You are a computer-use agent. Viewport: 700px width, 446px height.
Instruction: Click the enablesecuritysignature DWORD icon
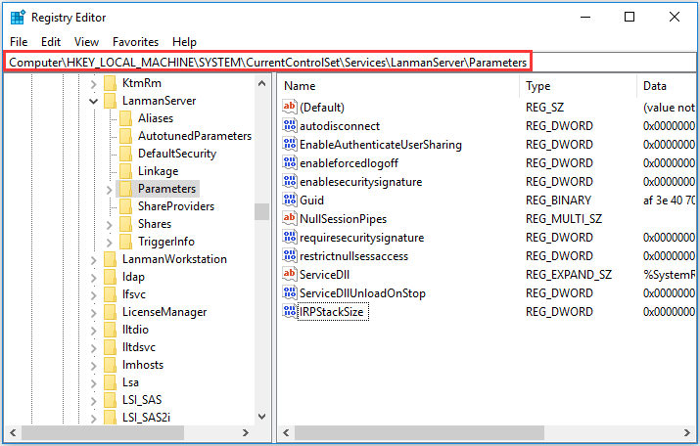click(x=289, y=182)
